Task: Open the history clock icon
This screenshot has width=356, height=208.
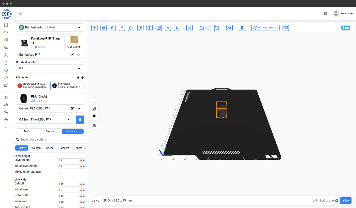Action: point(217,28)
